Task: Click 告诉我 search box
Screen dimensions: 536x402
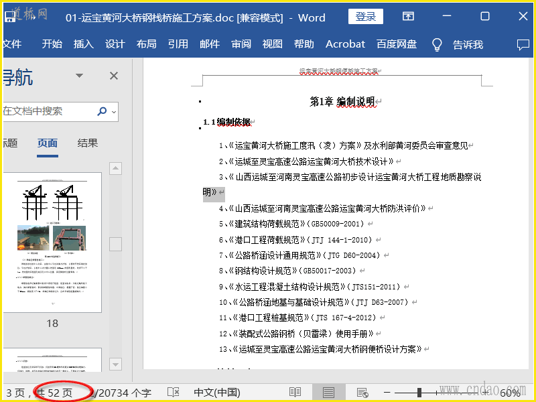Action: [x=468, y=44]
